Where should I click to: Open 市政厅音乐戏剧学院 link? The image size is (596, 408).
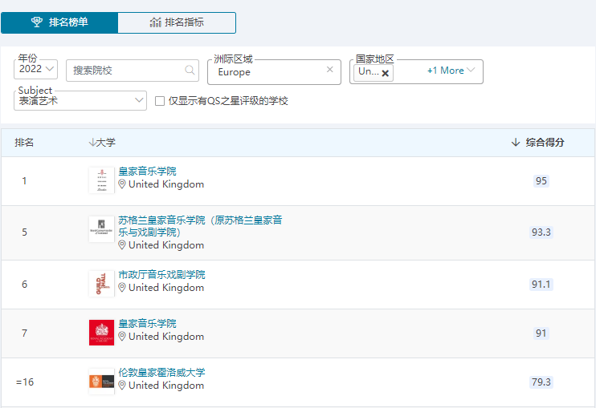coord(161,275)
